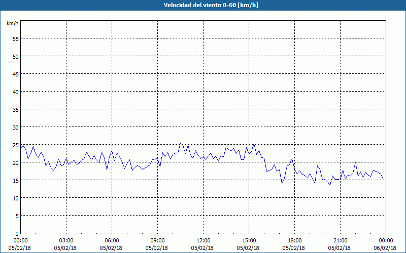The image size is (406, 253).
Task: Select the 45 y-axis value
Action: 16,74
